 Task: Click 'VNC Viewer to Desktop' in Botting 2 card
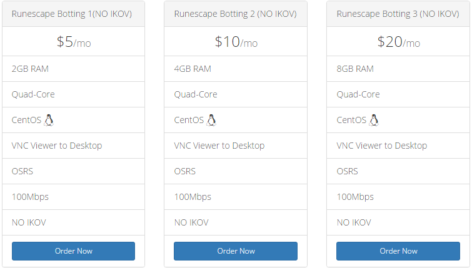click(219, 146)
